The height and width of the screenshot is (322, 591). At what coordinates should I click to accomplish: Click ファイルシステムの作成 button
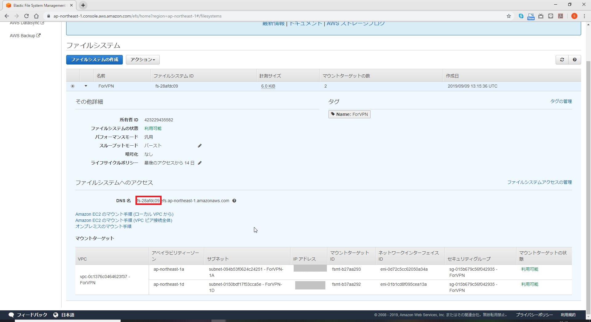[94, 60]
